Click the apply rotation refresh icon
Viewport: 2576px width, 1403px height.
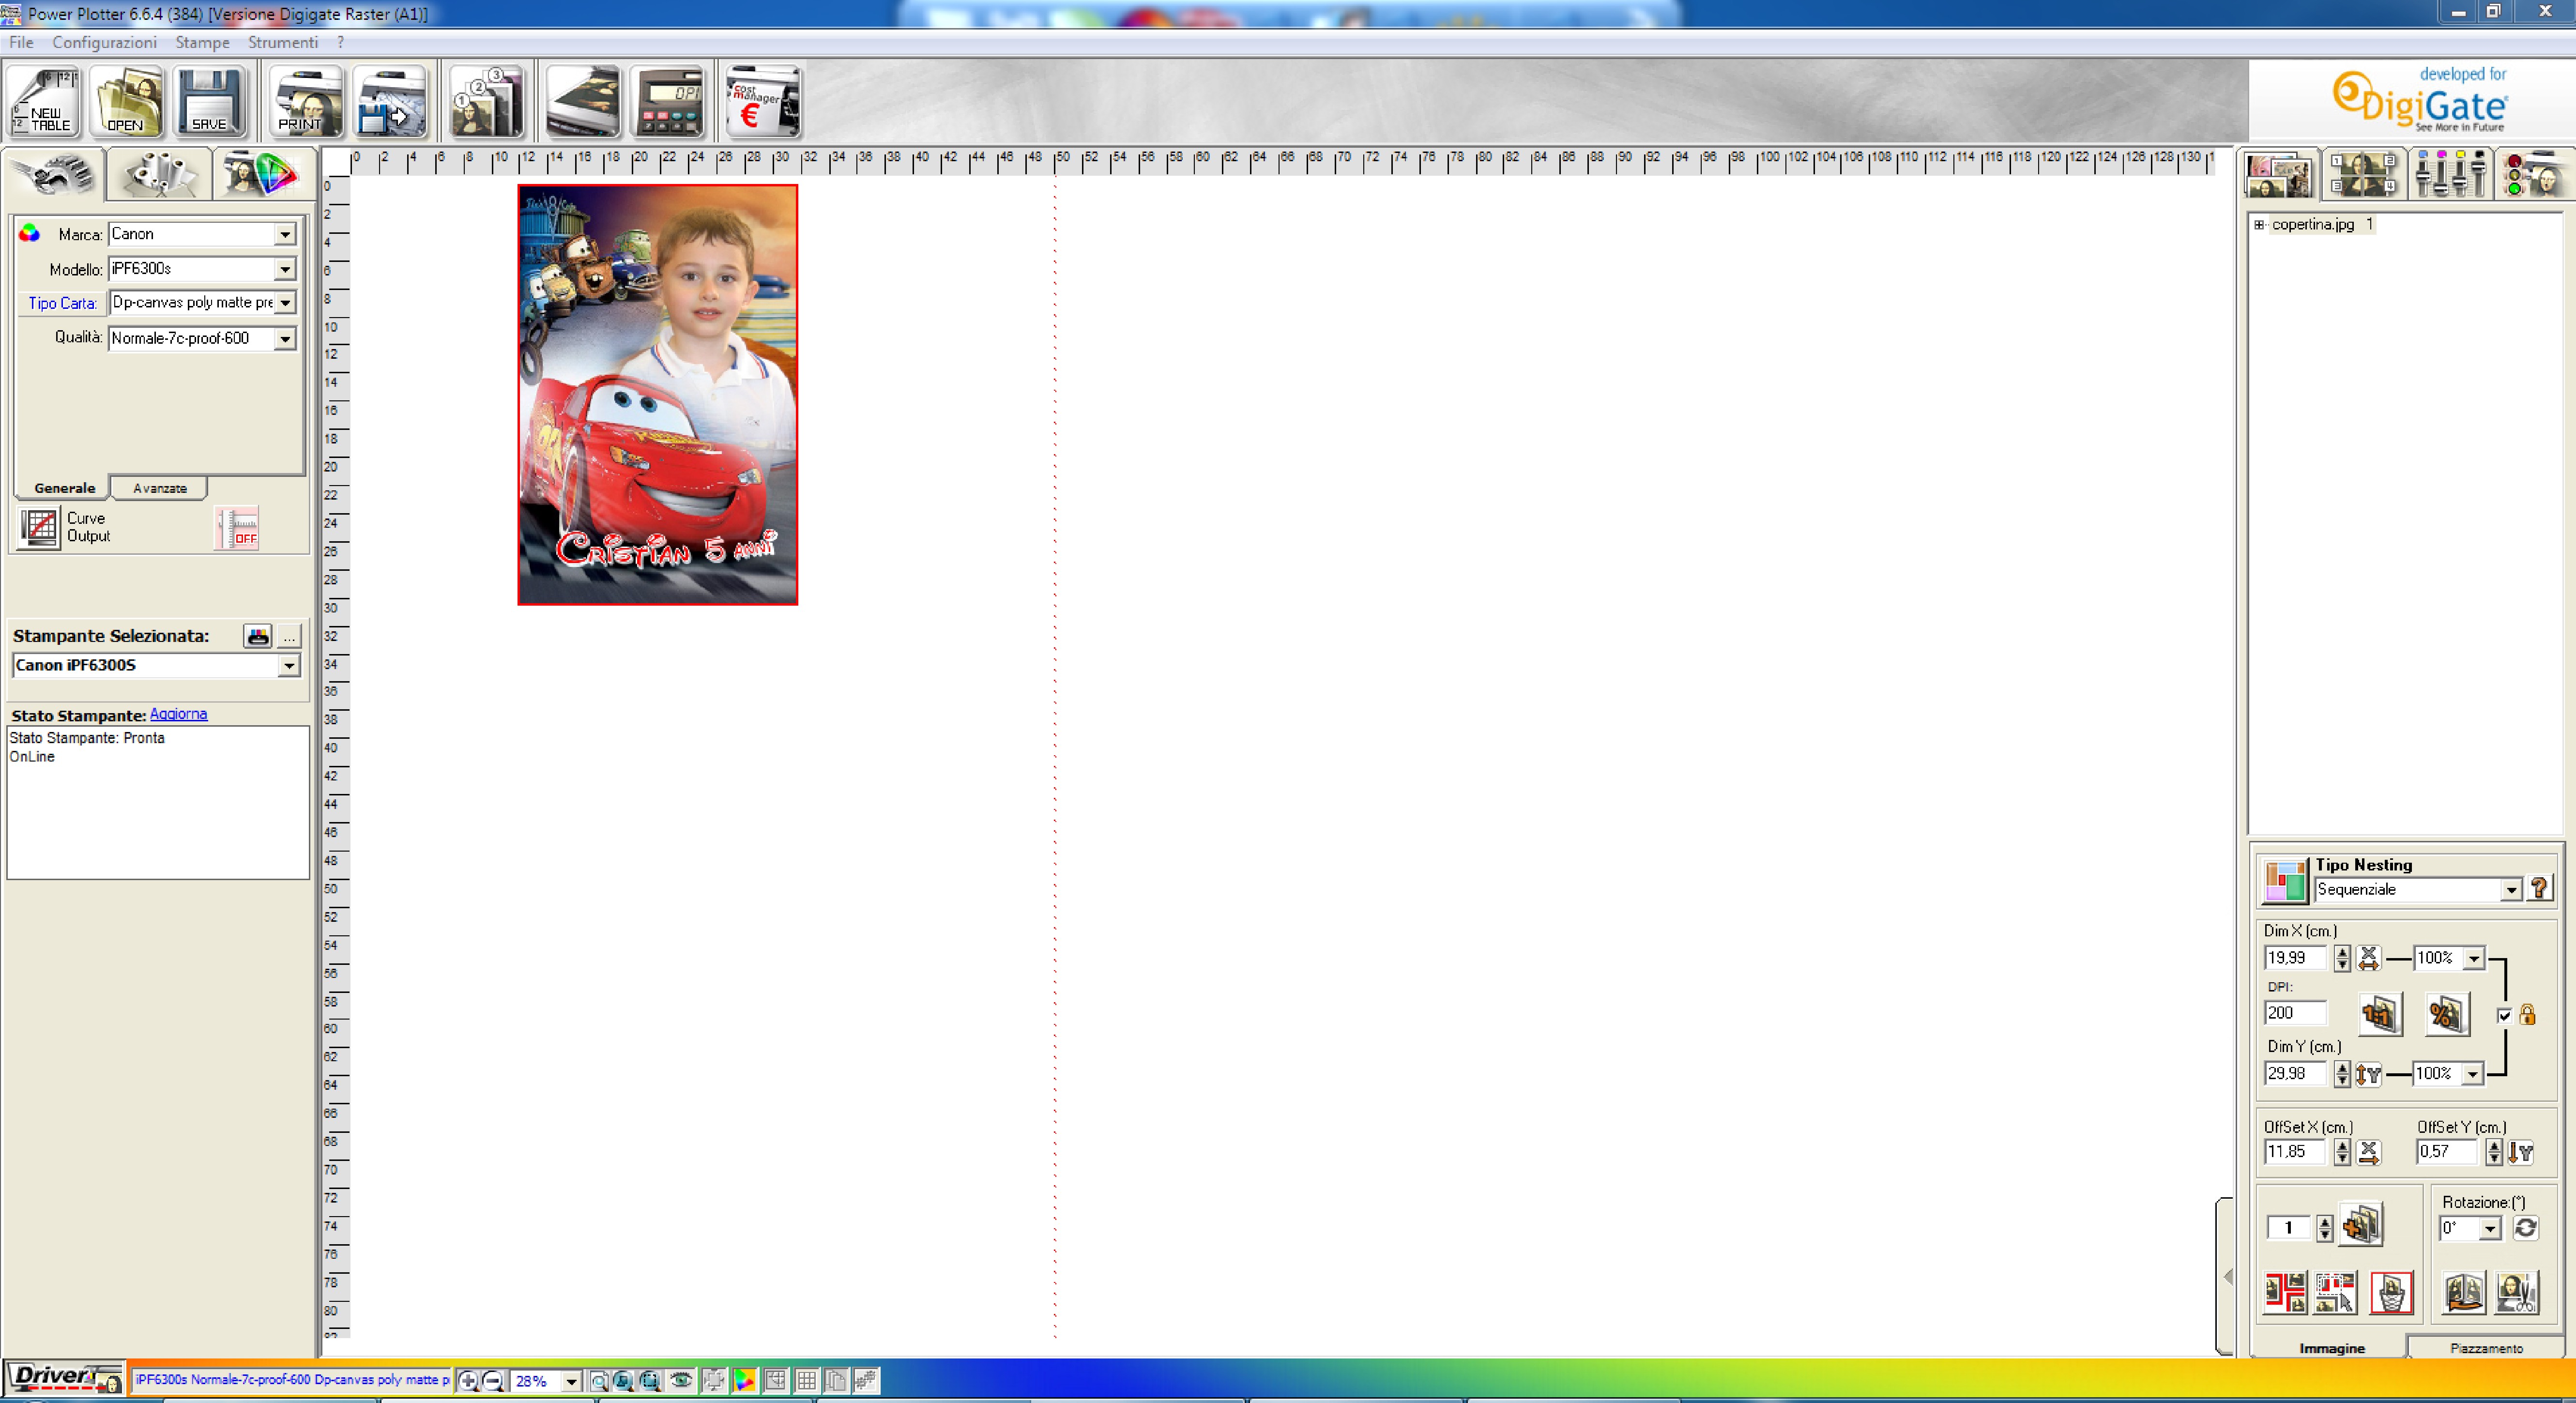point(2525,1228)
